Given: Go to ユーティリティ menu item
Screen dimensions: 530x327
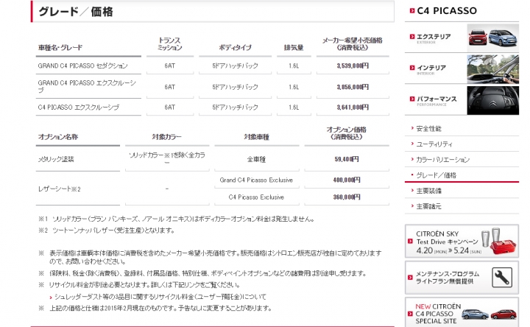Looking at the screenshot, I should [434, 144].
